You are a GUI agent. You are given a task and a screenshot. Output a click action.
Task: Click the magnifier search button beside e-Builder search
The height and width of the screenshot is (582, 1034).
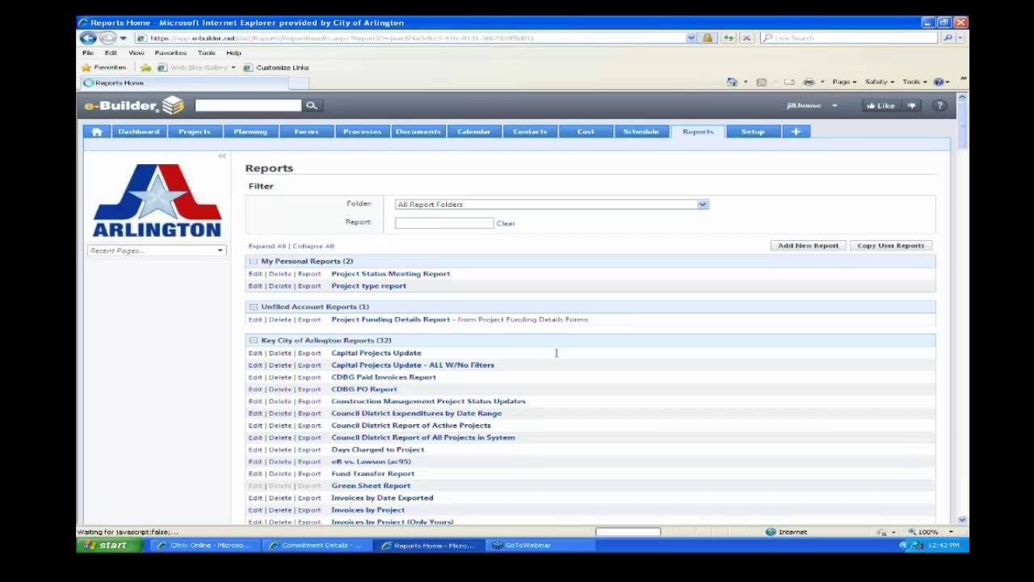point(312,105)
